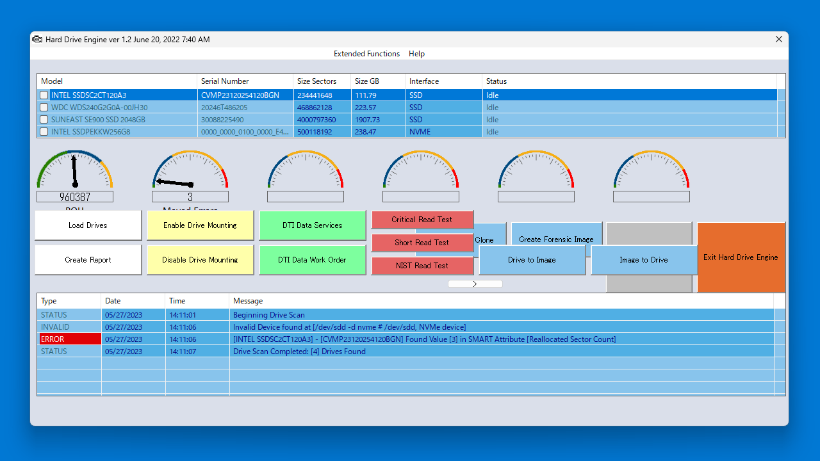Viewport: 820px width, 461px height.
Task: Click the Serial Number column header
Action: pyautogui.click(x=245, y=81)
